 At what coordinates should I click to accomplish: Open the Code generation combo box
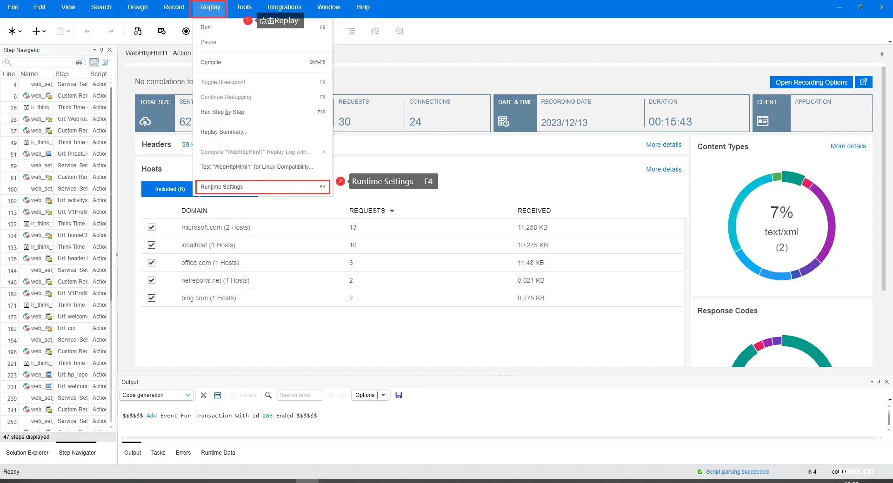tap(156, 395)
